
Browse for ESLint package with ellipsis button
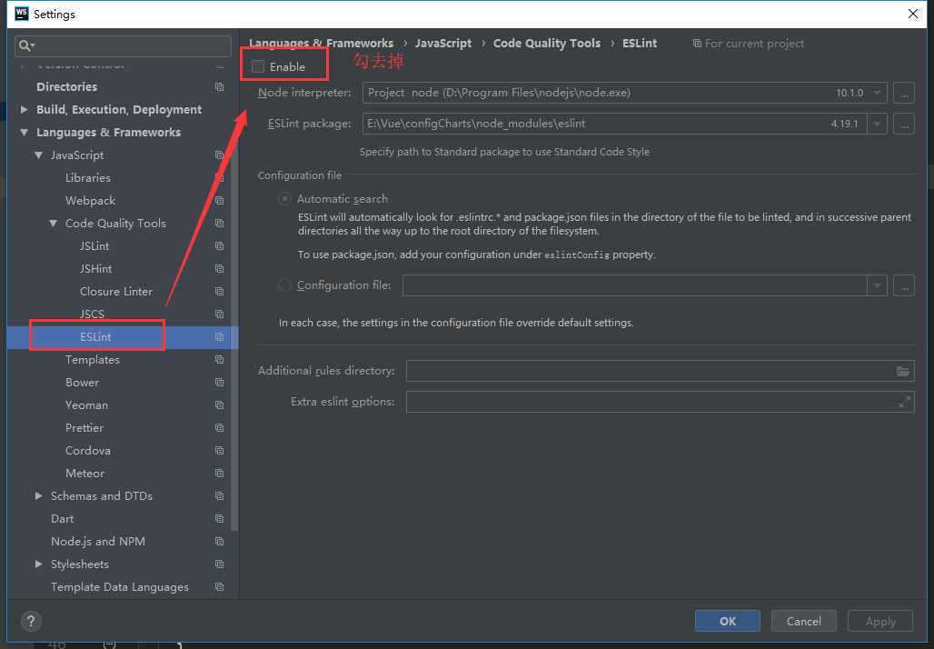pyautogui.click(x=904, y=124)
